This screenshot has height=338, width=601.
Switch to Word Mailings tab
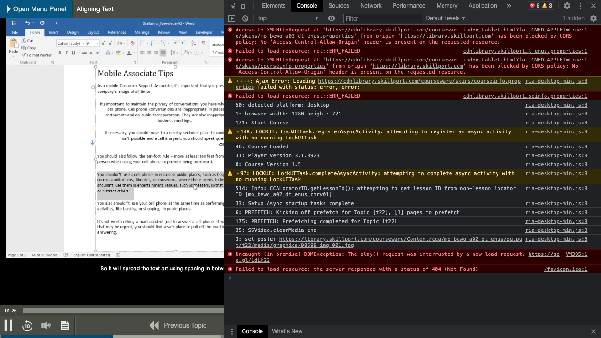[x=142, y=32]
